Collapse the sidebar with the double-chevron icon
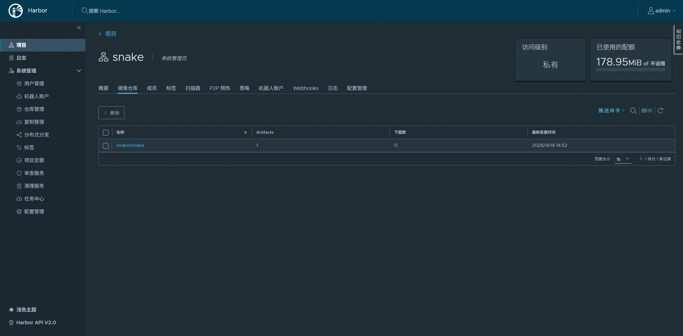683x336 pixels. [79, 28]
